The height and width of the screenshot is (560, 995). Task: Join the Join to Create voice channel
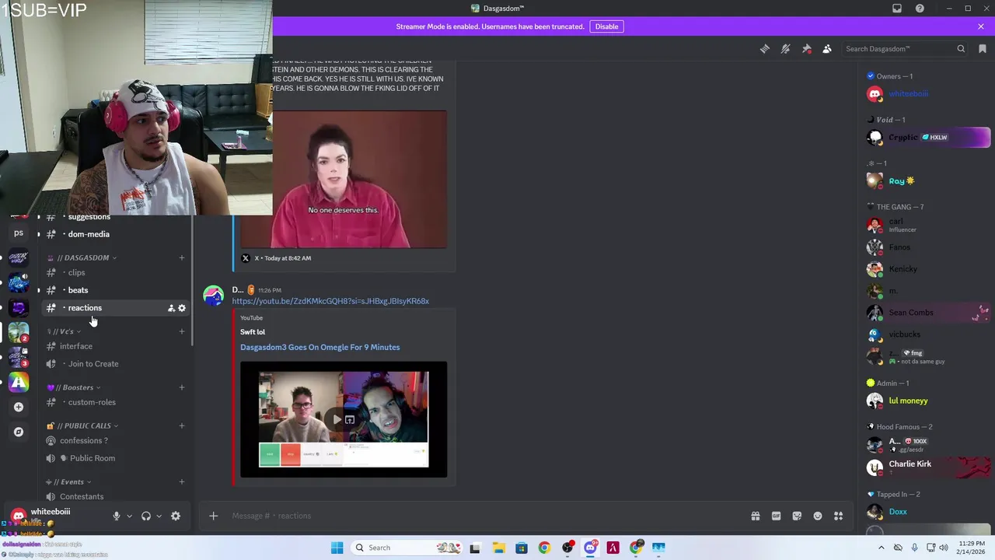[115, 364]
